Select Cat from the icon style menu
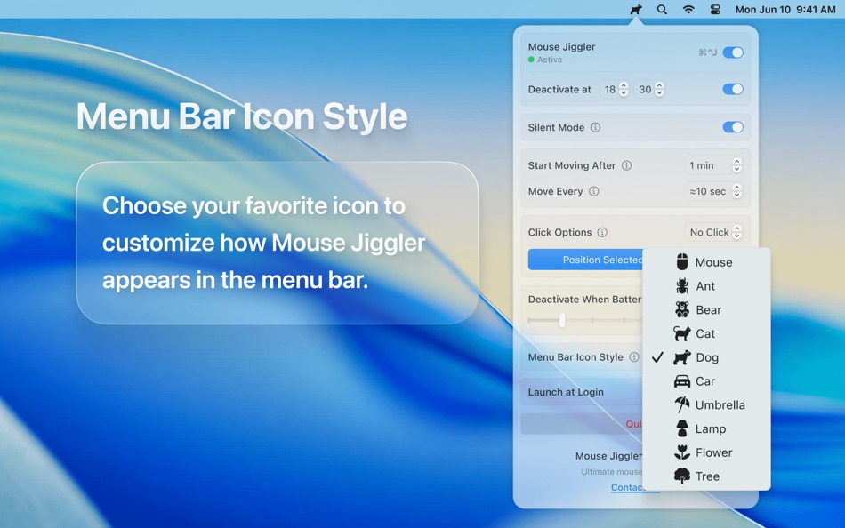 coord(706,333)
